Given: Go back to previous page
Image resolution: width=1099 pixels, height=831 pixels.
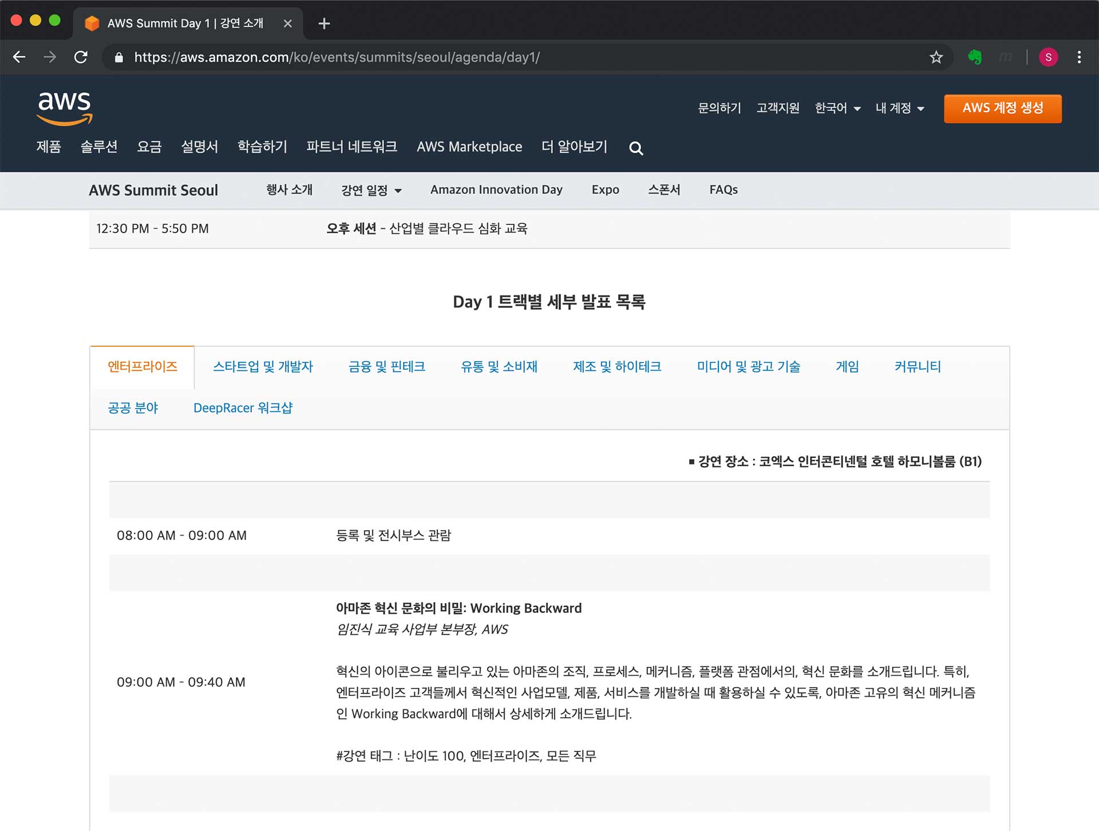Looking at the screenshot, I should (x=19, y=57).
